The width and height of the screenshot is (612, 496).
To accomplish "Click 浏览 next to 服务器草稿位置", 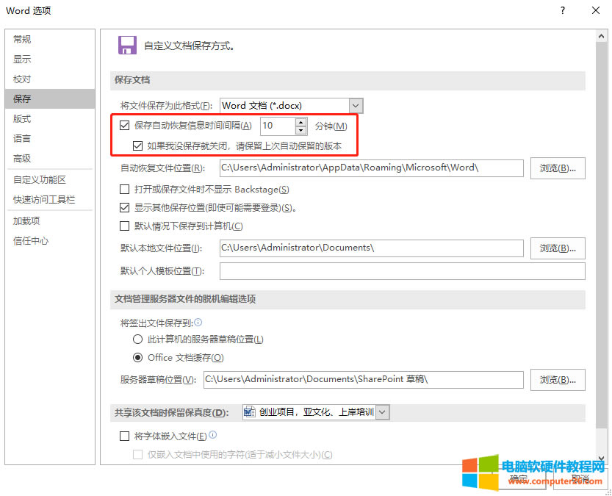I will click(558, 380).
